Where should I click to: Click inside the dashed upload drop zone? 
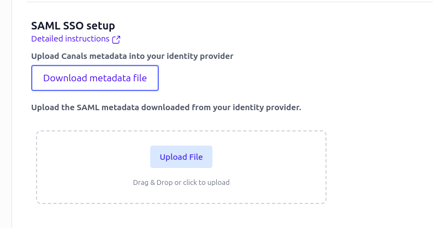coord(181,167)
